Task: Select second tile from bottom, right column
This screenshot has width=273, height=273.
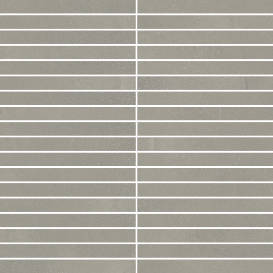Action: (x=205, y=251)
